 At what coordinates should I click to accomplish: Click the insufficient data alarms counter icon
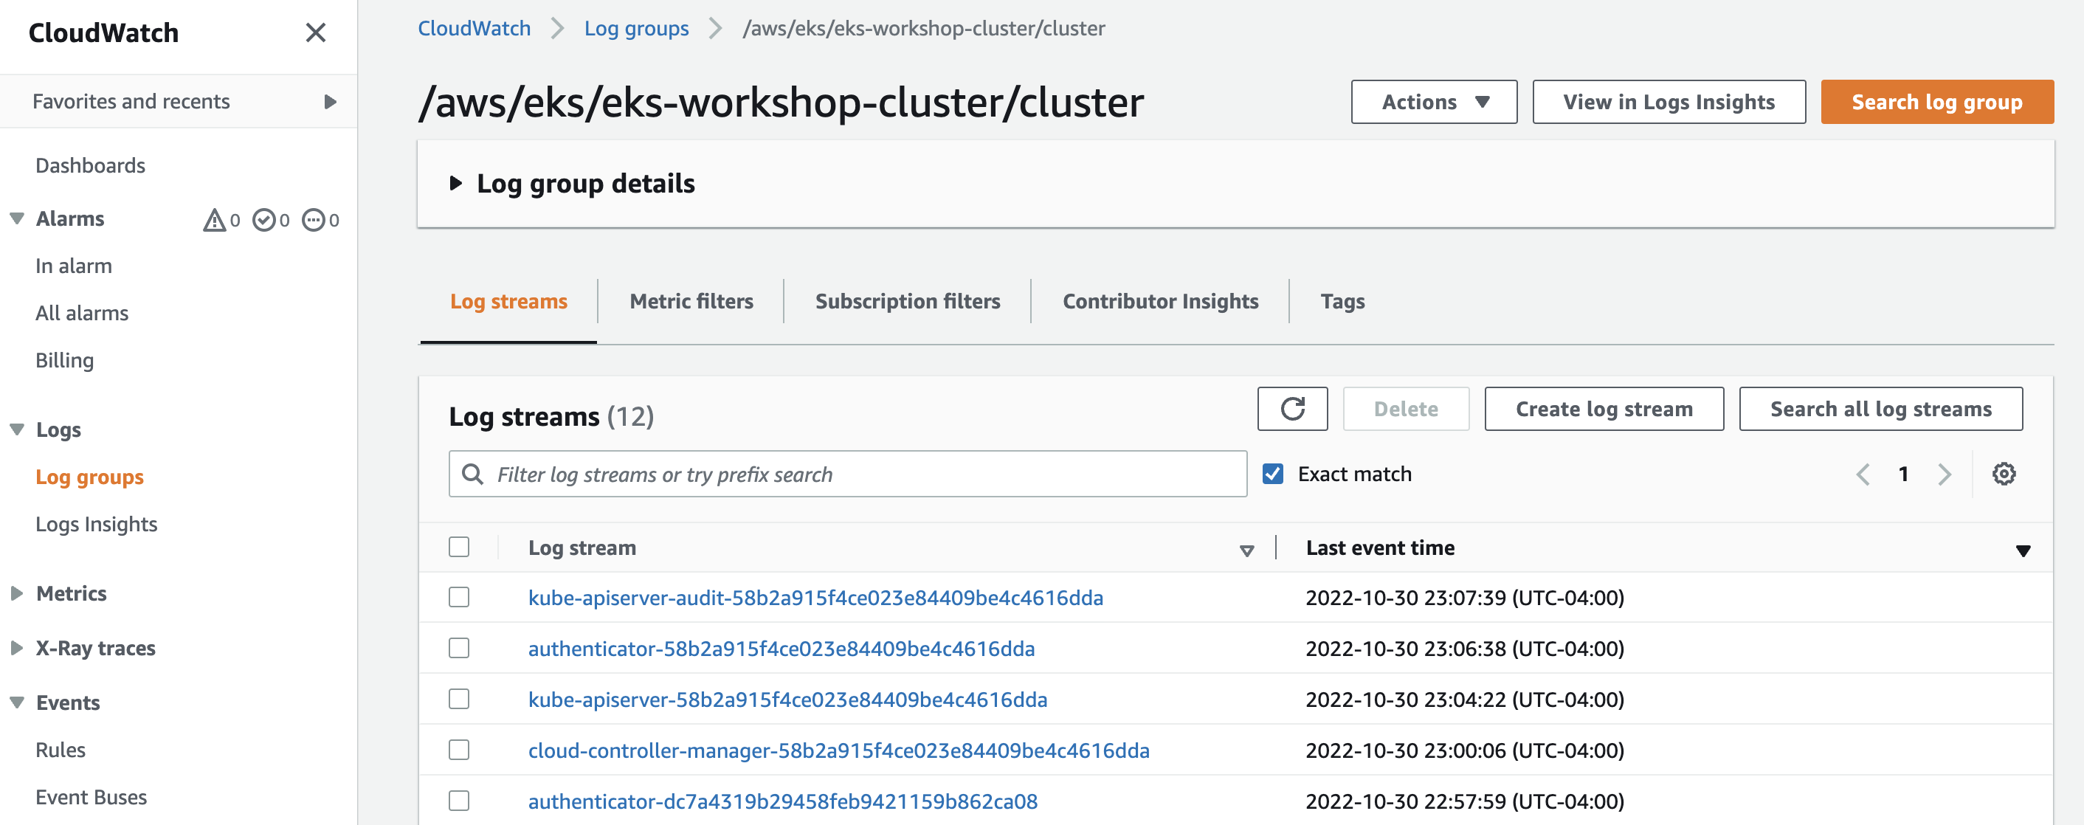pyautogui.click(x=313, y=220)
